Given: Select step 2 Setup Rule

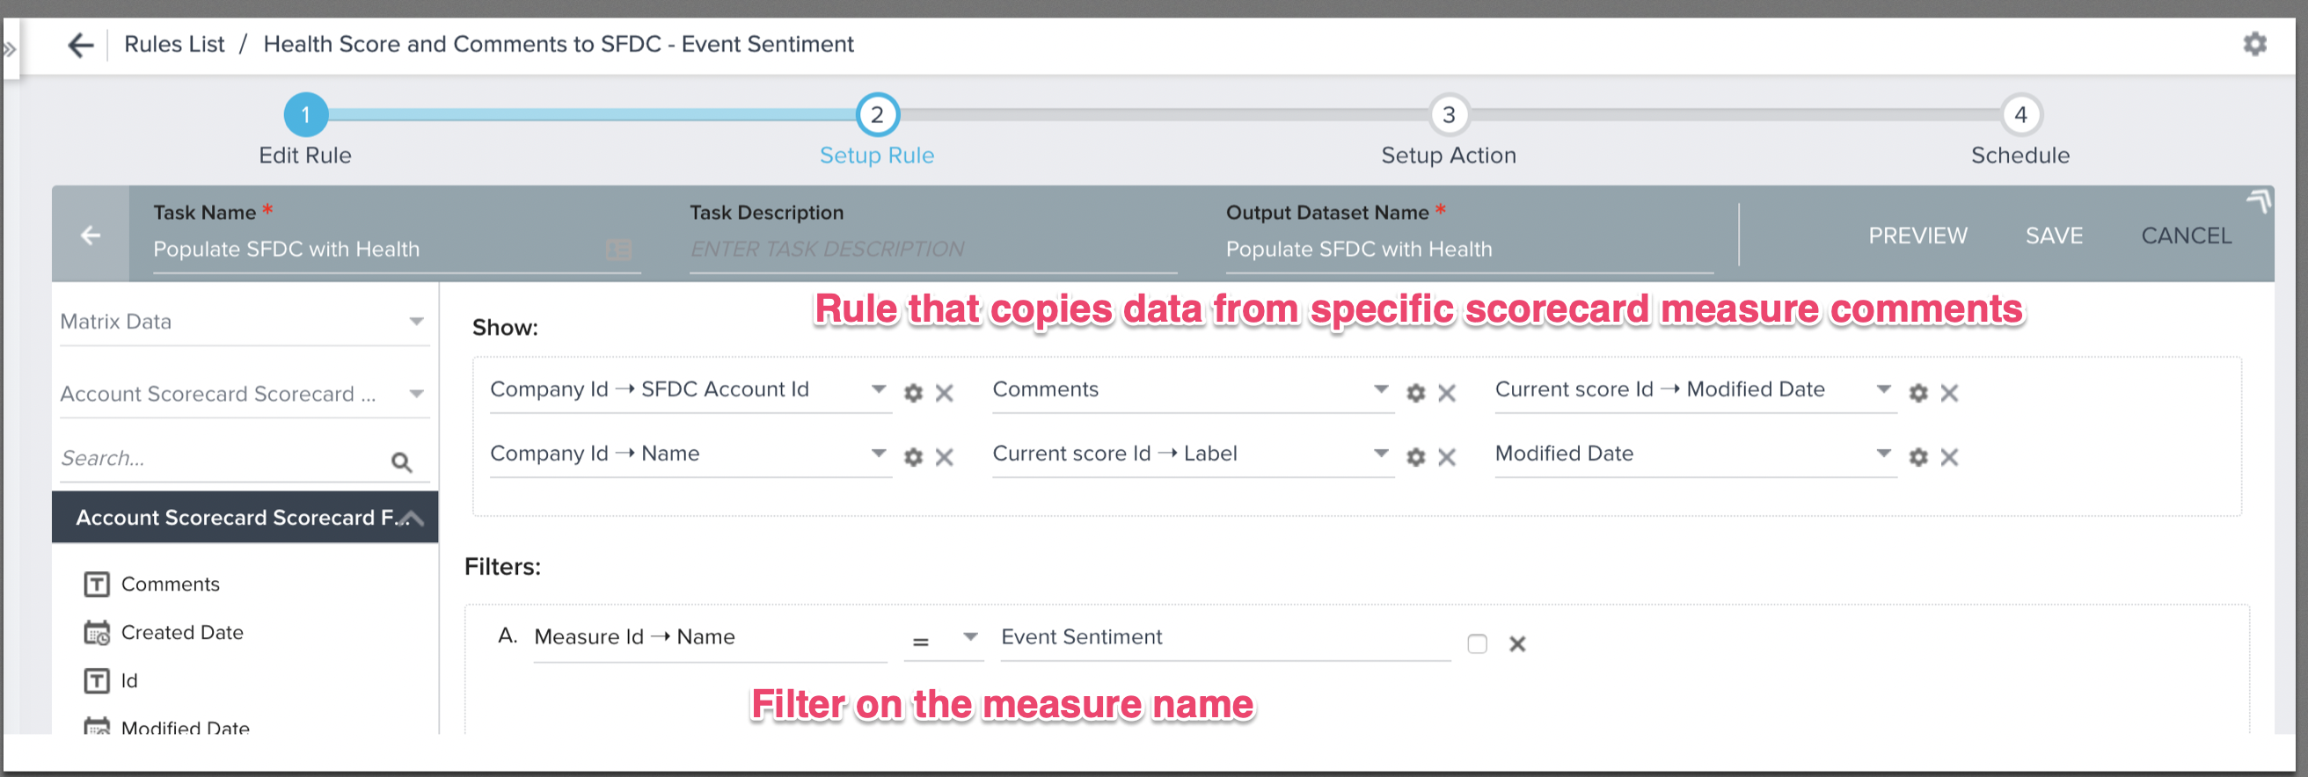Looking at the screenshot, I should [877, 114].
